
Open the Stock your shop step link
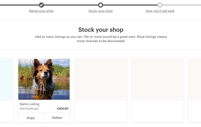click(x=100, y=11)
